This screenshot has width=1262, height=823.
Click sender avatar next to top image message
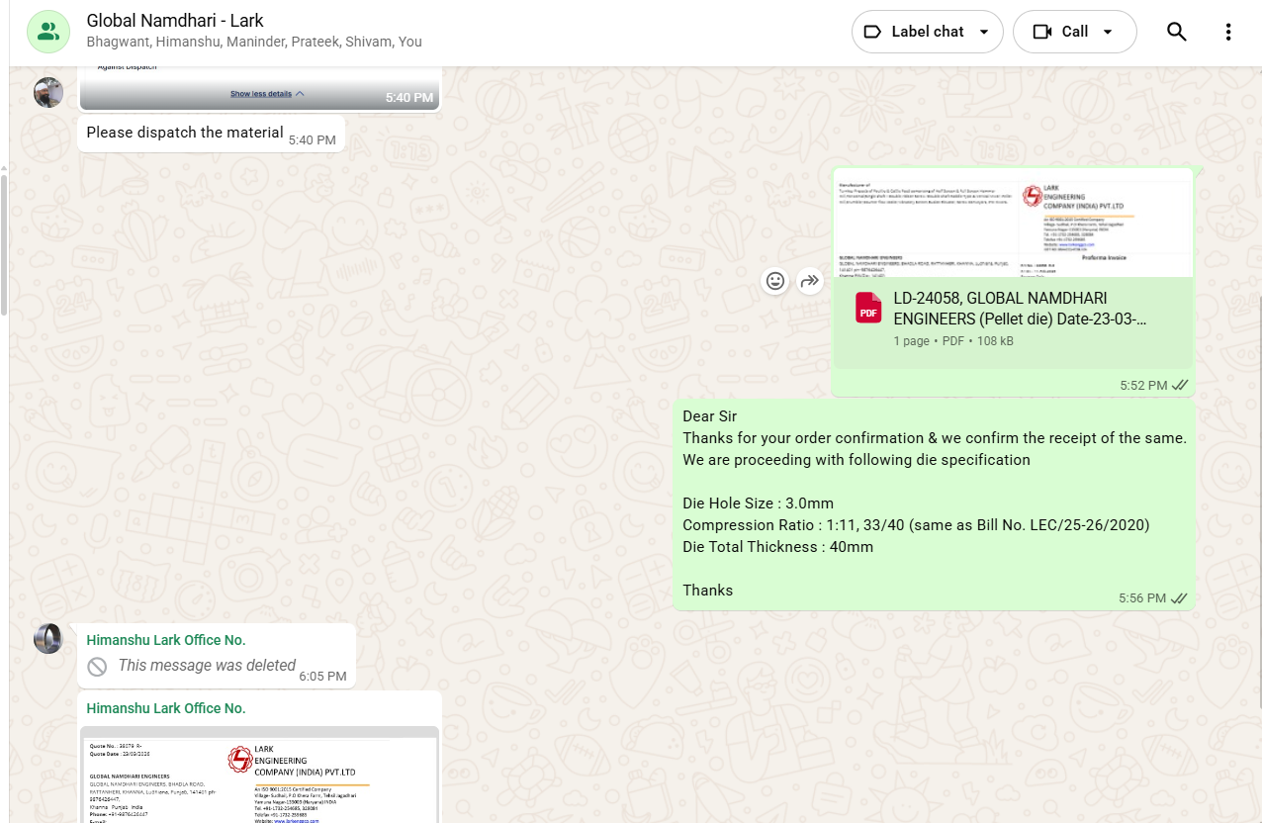point(48,93)
